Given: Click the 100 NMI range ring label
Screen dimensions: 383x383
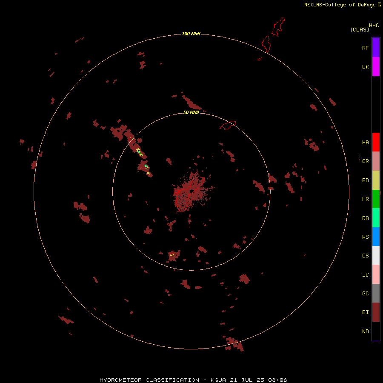Looking at the screenshot, I should [x=191, y=34].
